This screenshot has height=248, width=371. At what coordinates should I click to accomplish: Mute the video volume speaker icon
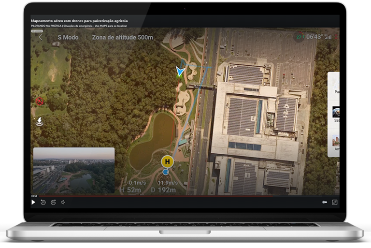[x=63, y=202]
